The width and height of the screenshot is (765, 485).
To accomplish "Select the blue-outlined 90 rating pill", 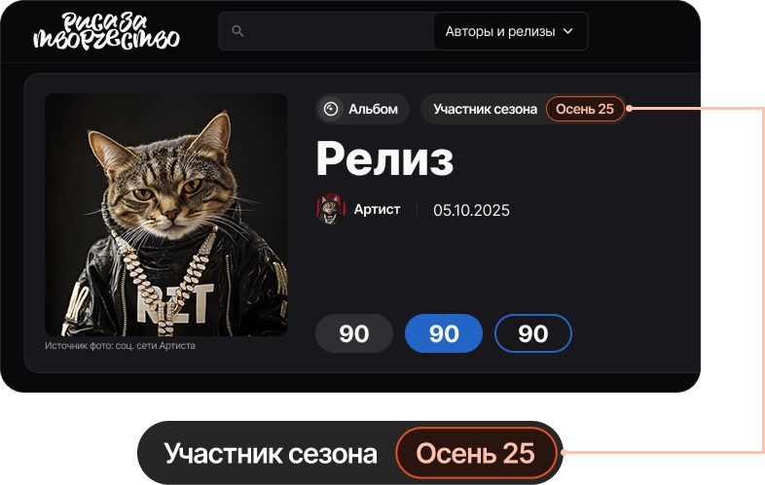I will (533, 333).
